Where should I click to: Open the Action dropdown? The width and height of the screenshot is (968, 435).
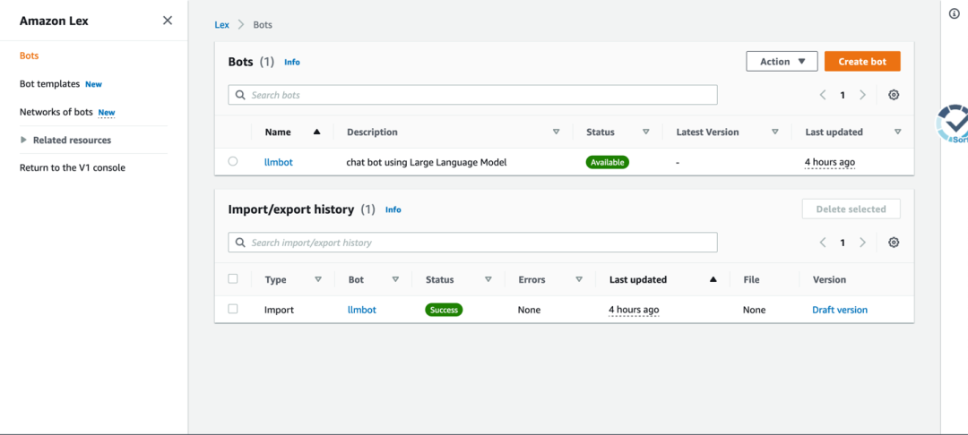[782, 62]
